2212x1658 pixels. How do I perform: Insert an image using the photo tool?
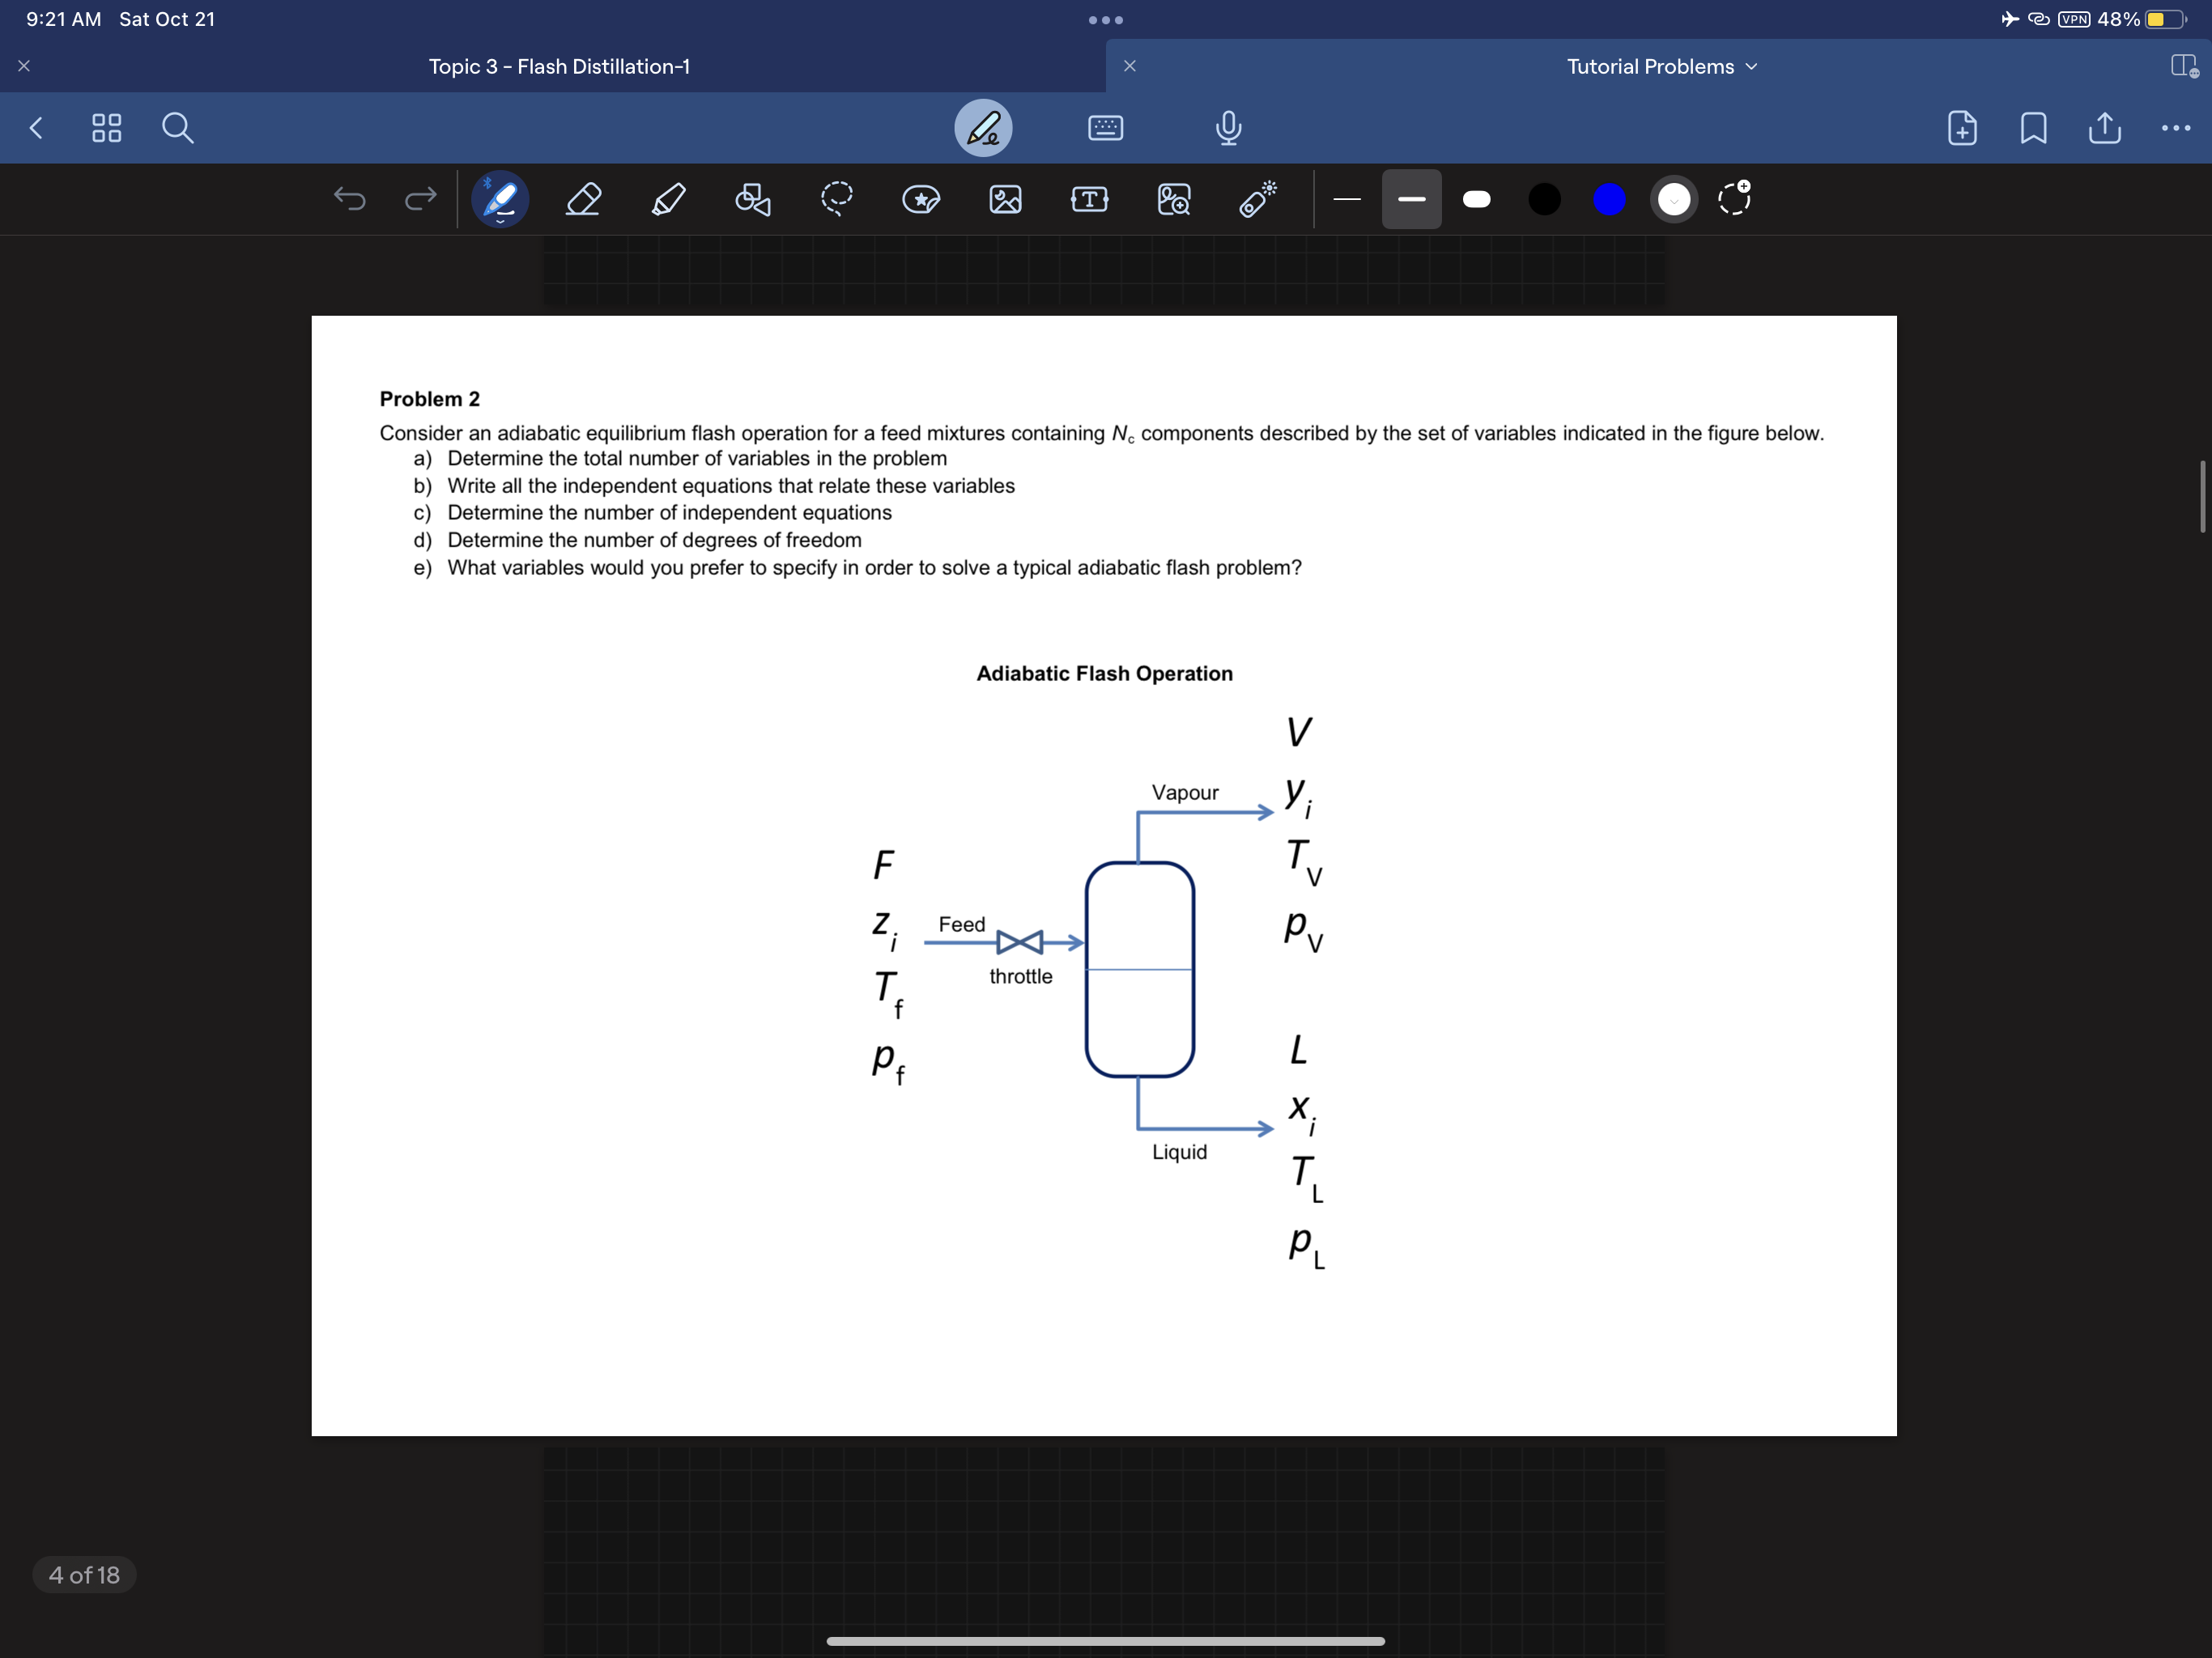(1006, 199)
